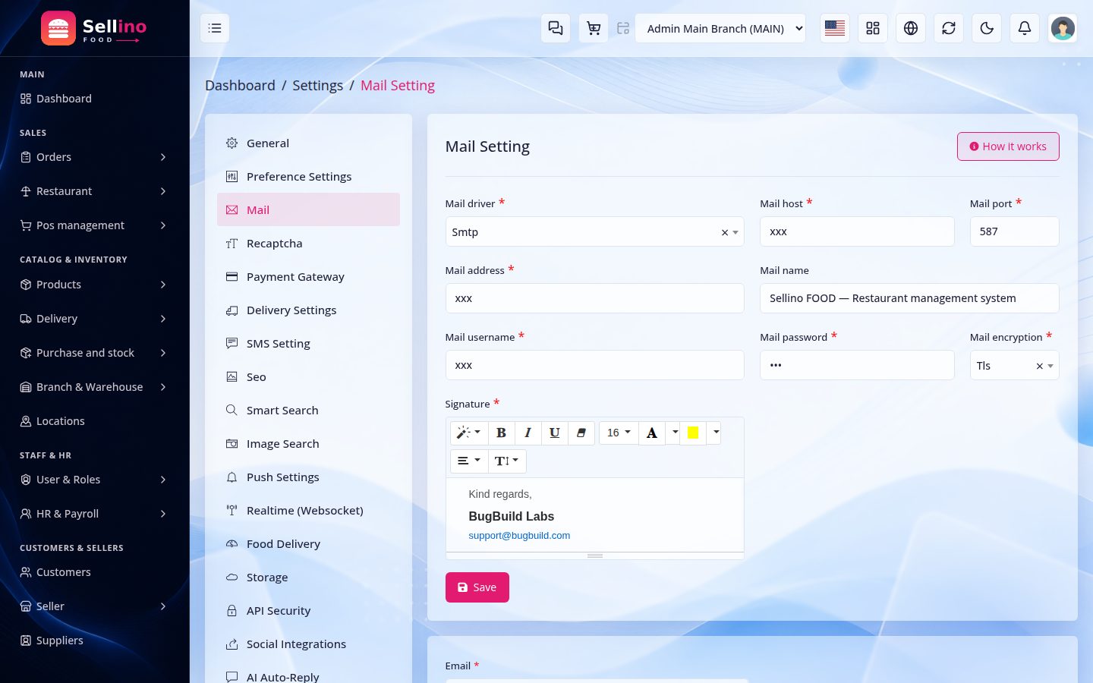Go to Dashboard breadcrumb link
The height and width of the screenshot is (683, 1093).
(240, 85)
